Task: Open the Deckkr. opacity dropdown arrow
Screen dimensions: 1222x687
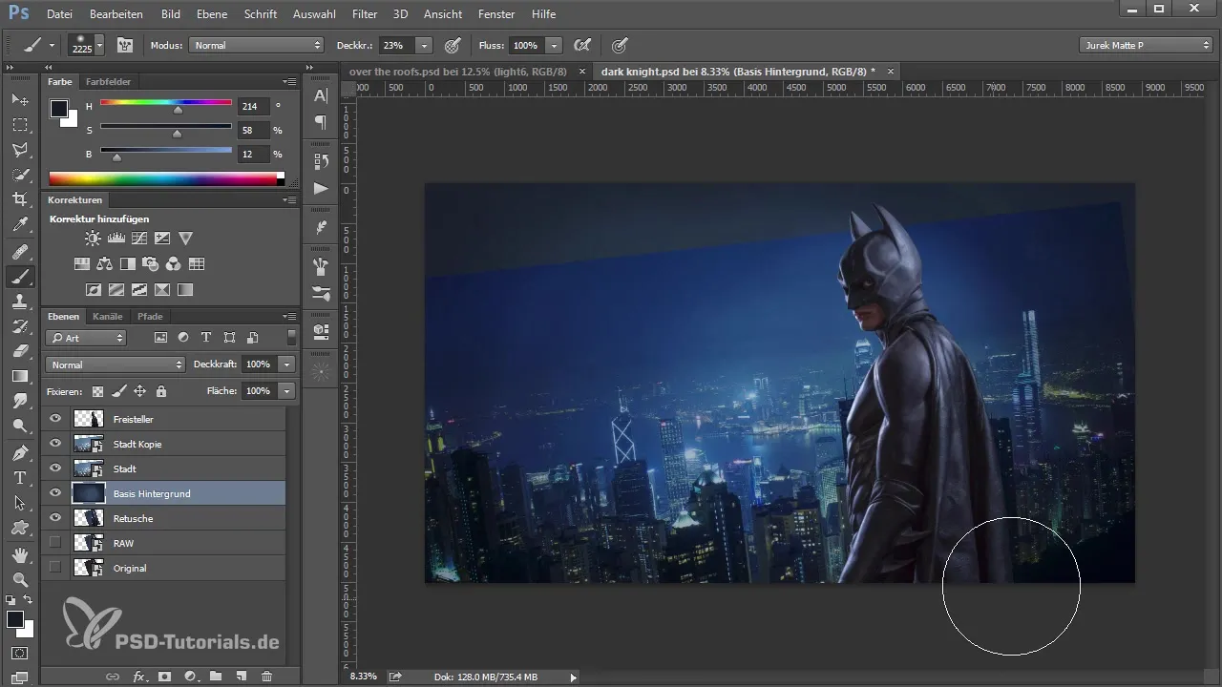Action: click(424, 45)
